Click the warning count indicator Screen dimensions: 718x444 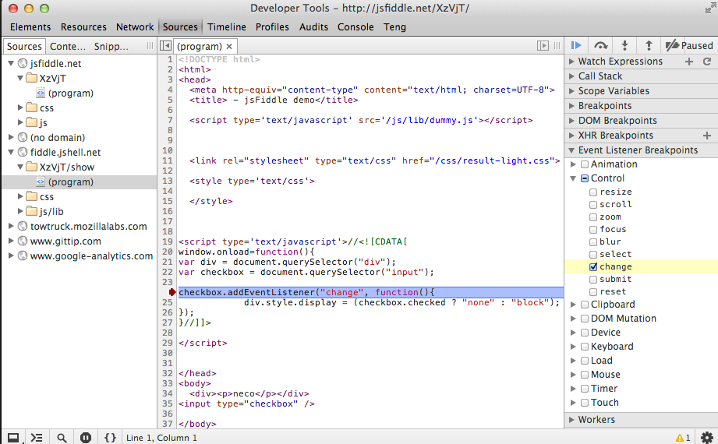coord(683,438)
